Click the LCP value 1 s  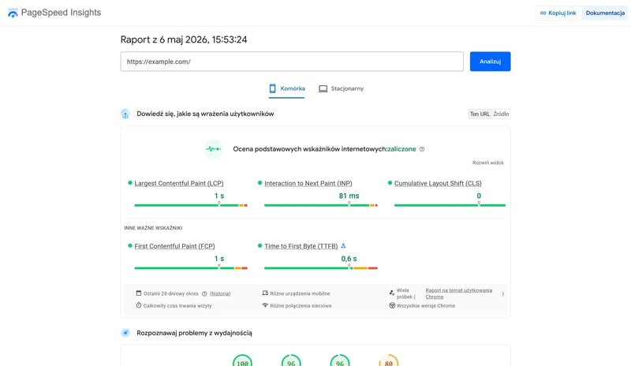[x=219, y=196]
